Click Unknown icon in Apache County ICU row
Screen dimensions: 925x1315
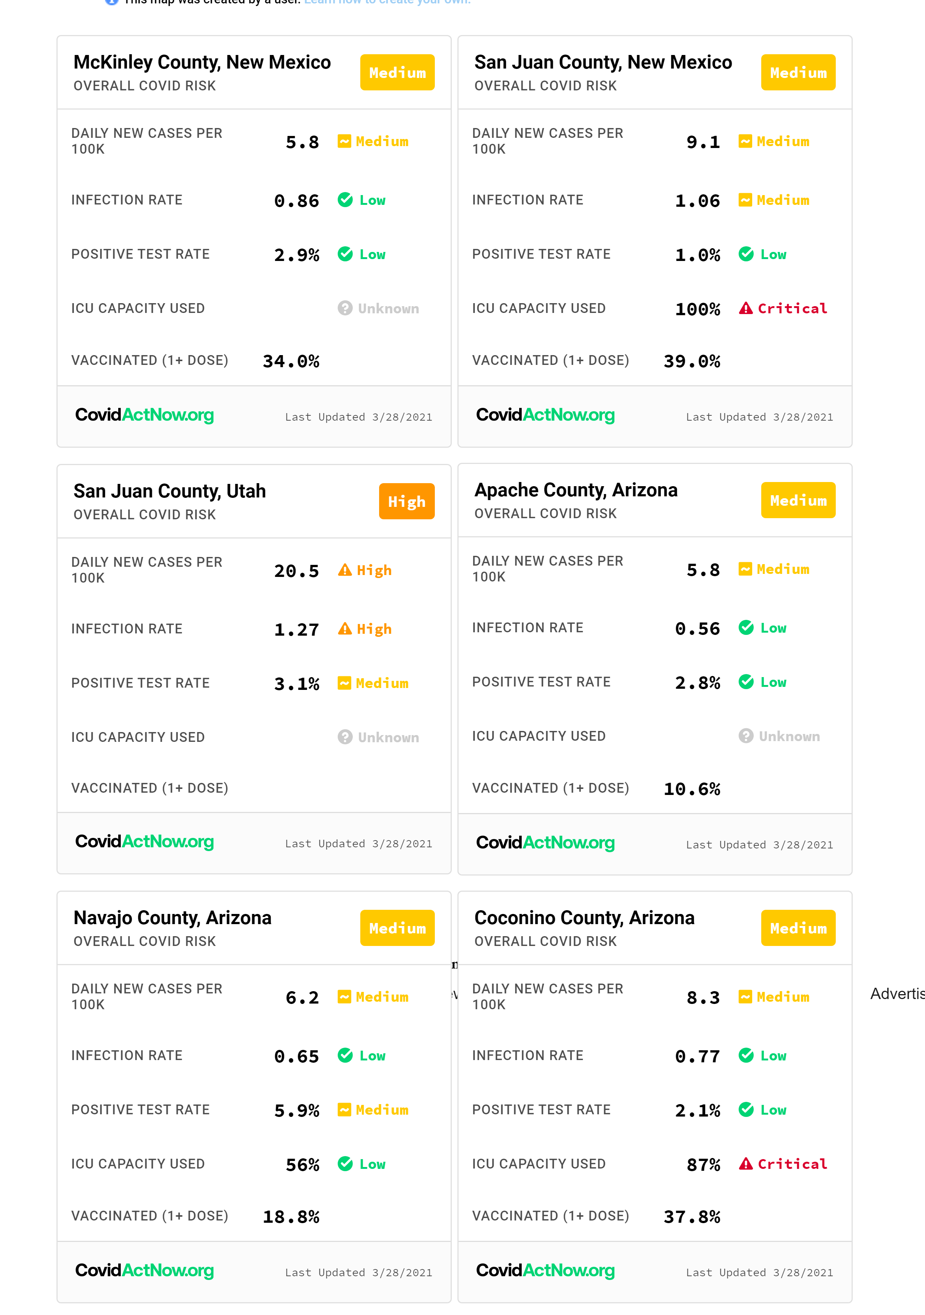[x=746, y=736]
